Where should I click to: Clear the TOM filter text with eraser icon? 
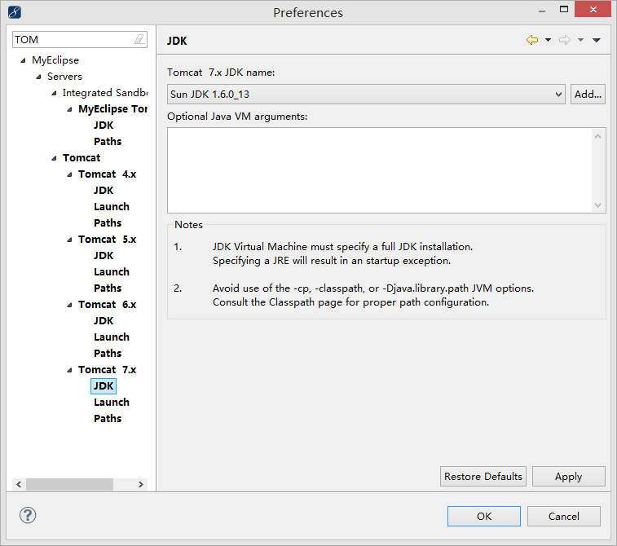139,39
